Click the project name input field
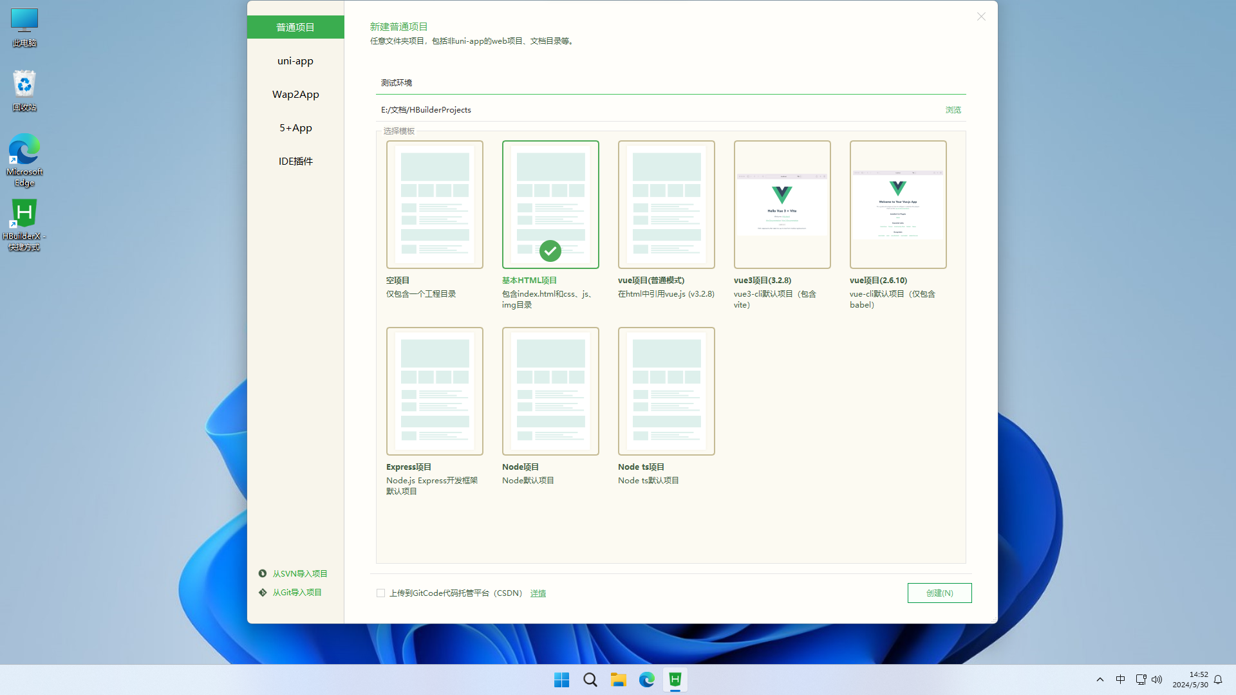This screenshot has height=695, width=1236. (x=669, y=82)
